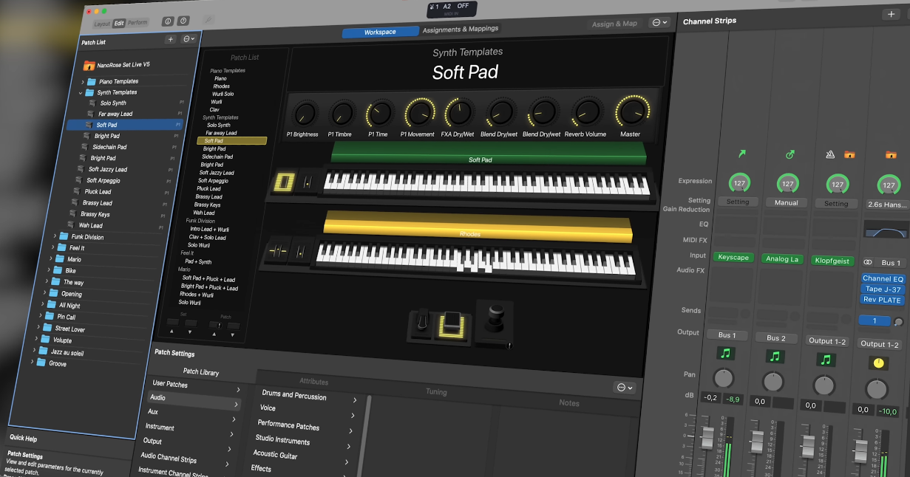The image size is (910, 477).
Task: Expand the Feel It set
Action: [x=52, y=247]
